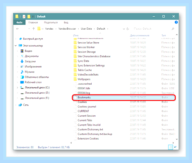Click the Yandex breadcrumb segment

pyautogui.click(x=49, y=29)
